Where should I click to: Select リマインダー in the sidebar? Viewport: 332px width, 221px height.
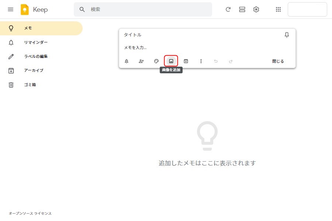tap(36, 42)
